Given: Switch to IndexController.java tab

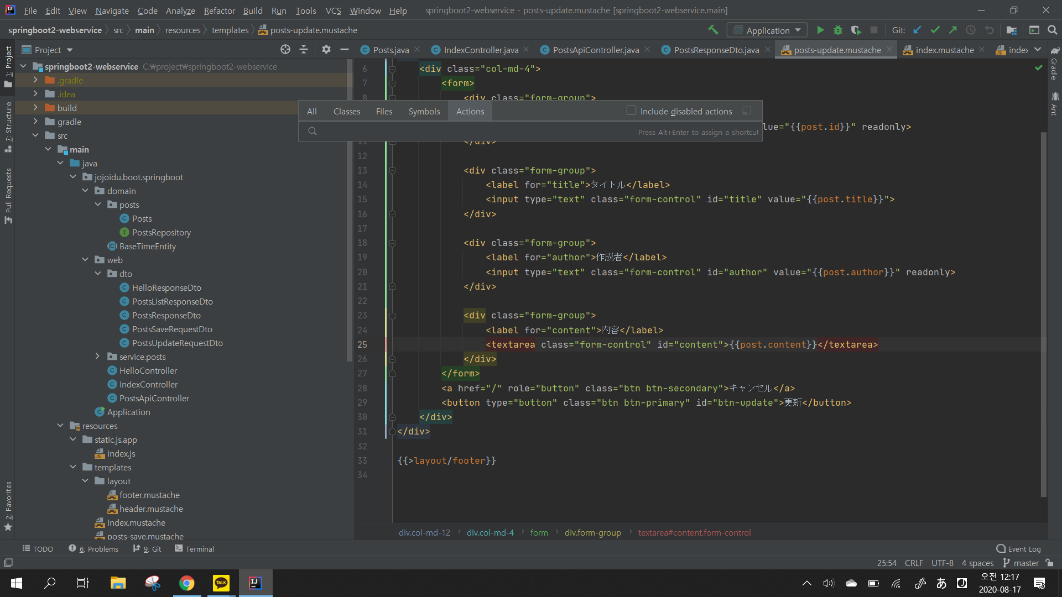Looking at the screenshot, I should (481, 50).
